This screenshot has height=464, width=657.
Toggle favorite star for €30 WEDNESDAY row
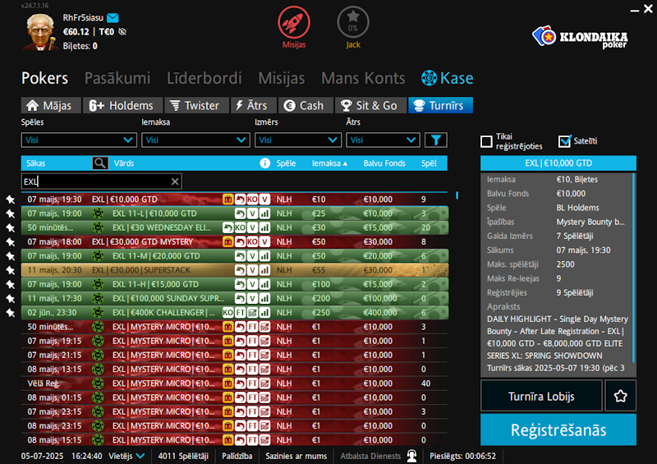(11, 228)
